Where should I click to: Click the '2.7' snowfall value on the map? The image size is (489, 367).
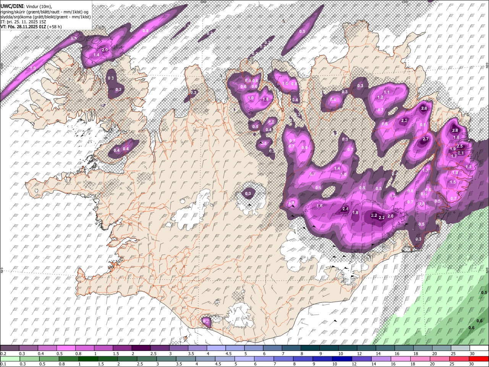(x=426, y=139)
